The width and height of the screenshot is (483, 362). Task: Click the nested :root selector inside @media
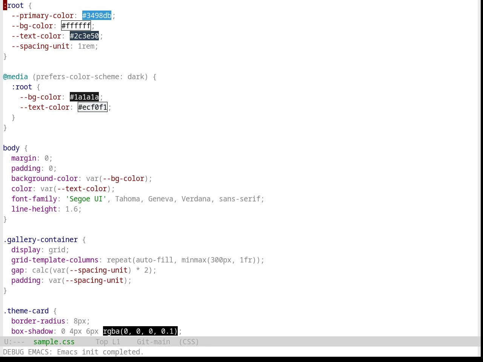coord(22,87)
